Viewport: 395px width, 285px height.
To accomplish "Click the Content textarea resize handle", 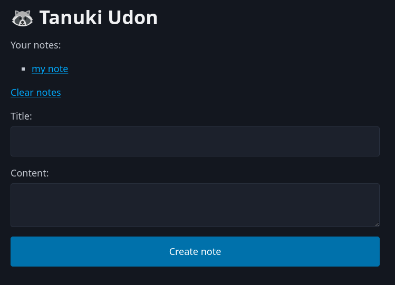I will coord(377,224).
